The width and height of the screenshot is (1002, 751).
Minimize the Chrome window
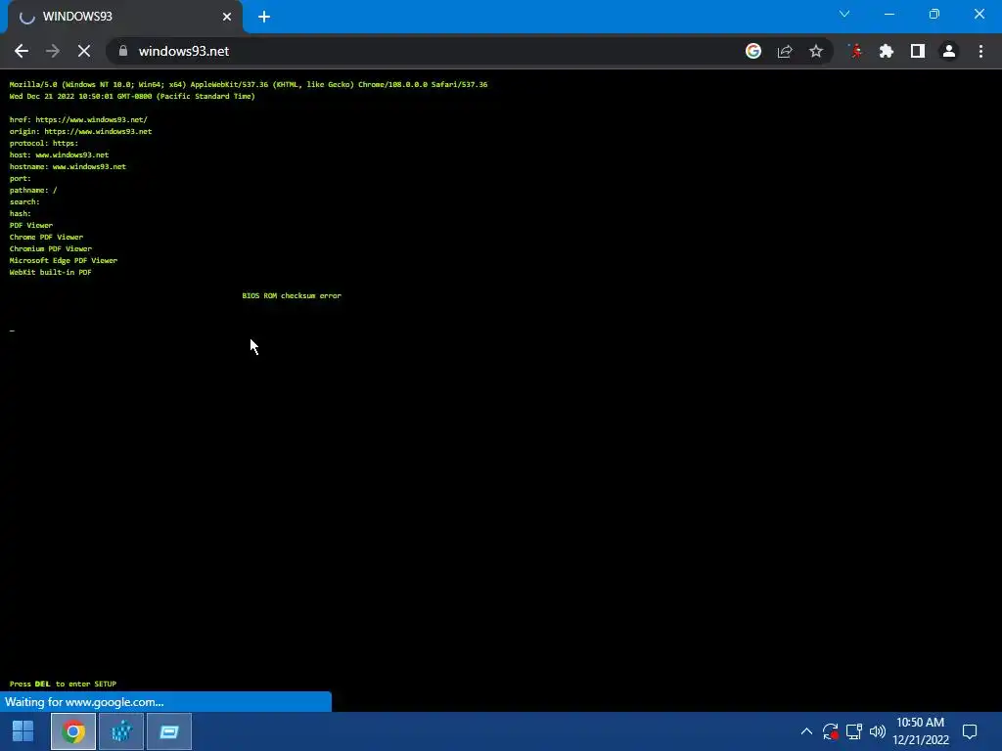click(888, 14)
